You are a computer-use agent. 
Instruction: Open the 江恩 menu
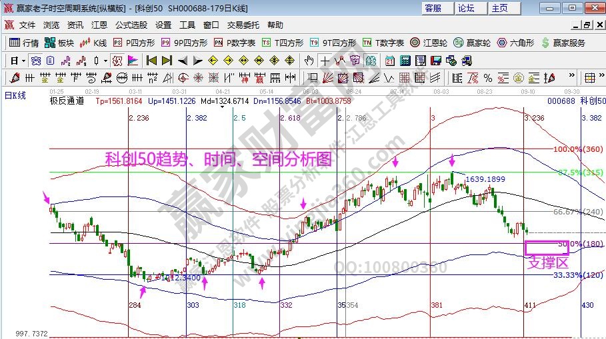pos(99,25)
